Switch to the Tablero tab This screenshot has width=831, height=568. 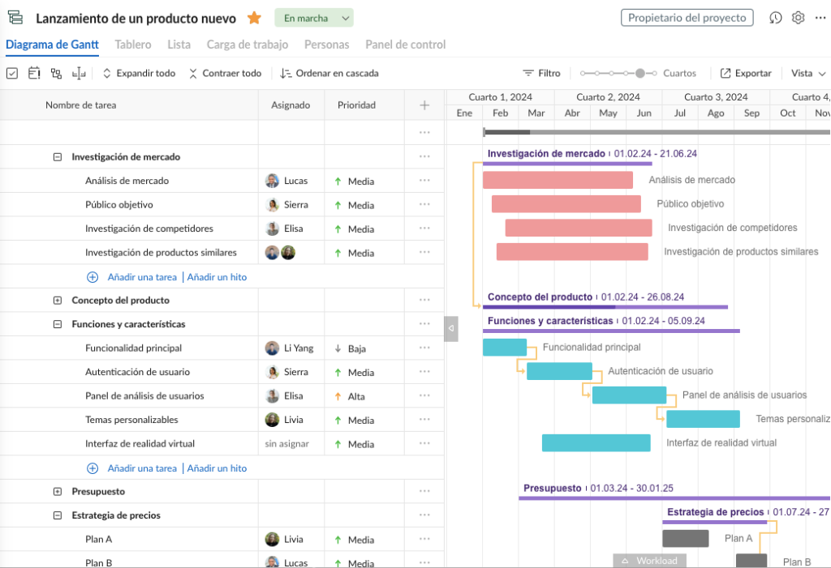[133, 45]
